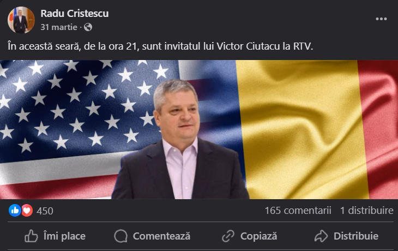View the 450 reactions count

coord(45,211)
